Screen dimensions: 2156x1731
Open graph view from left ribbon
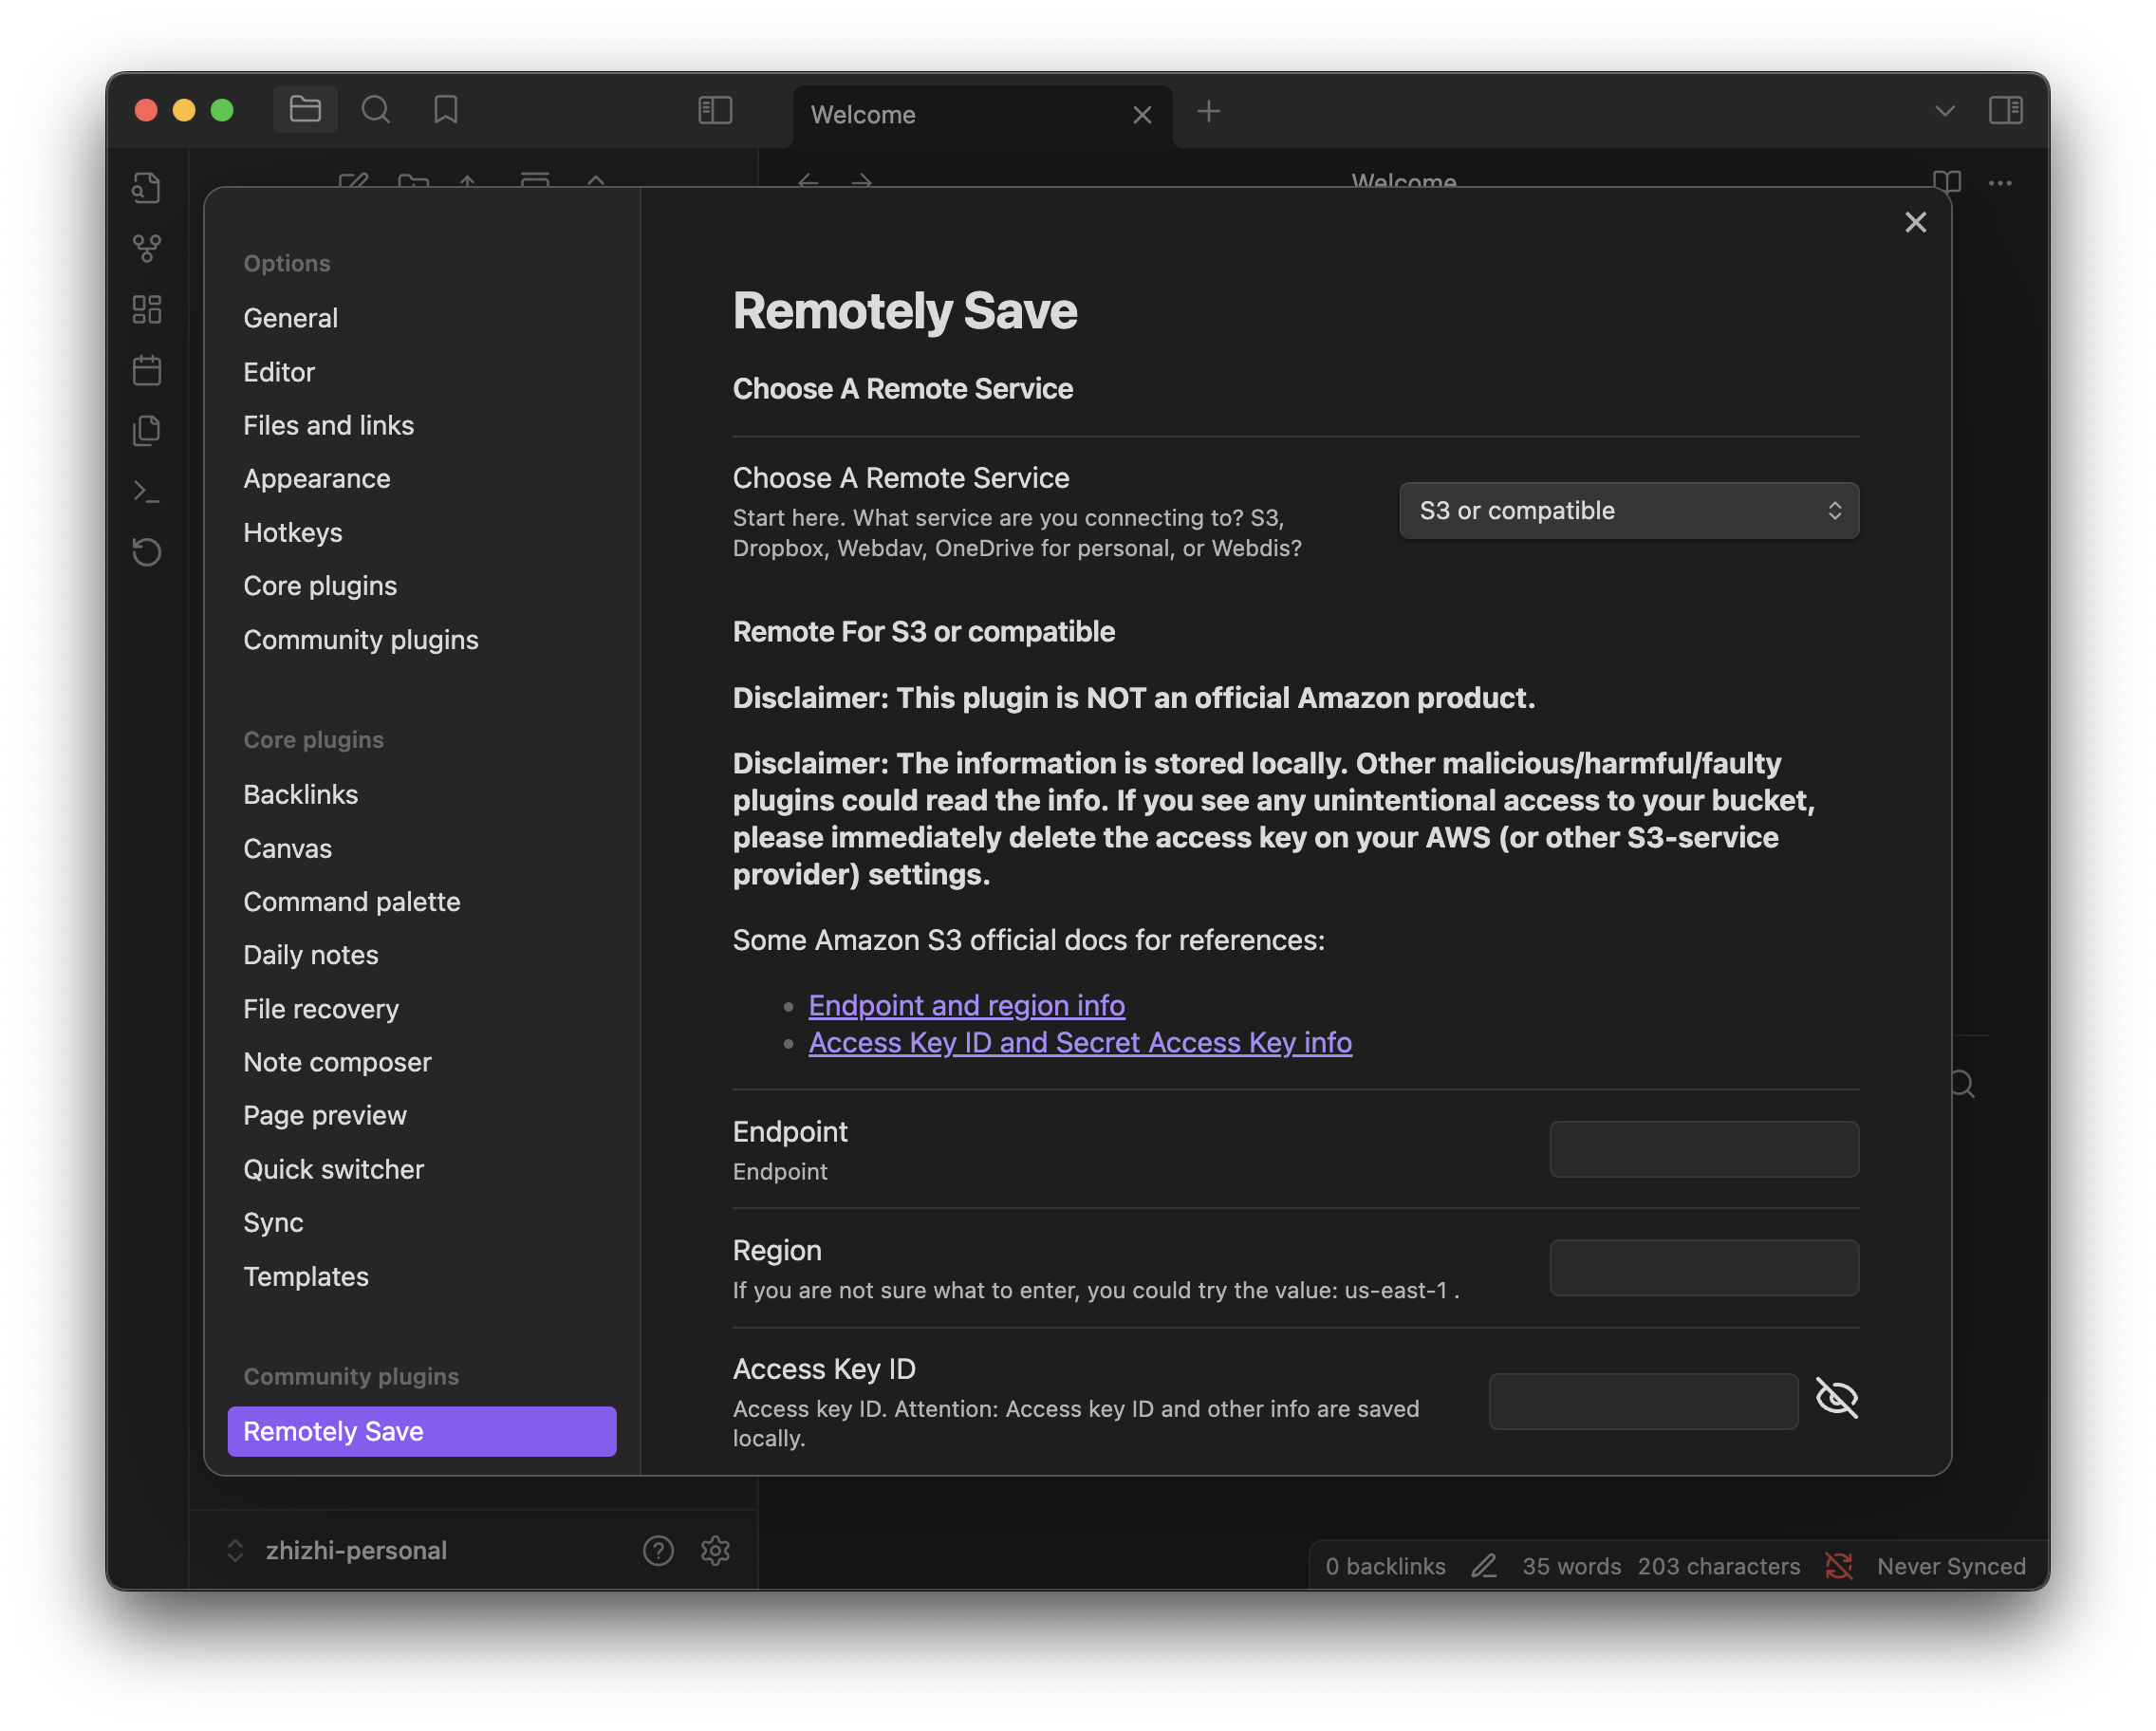coord(147,248)
